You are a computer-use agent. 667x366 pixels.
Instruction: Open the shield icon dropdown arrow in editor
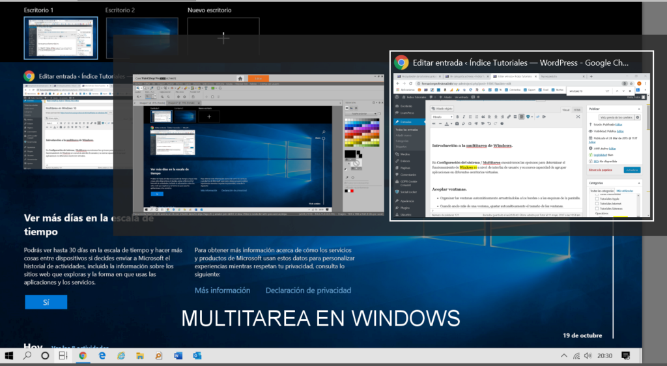click(x=532, y=117)
